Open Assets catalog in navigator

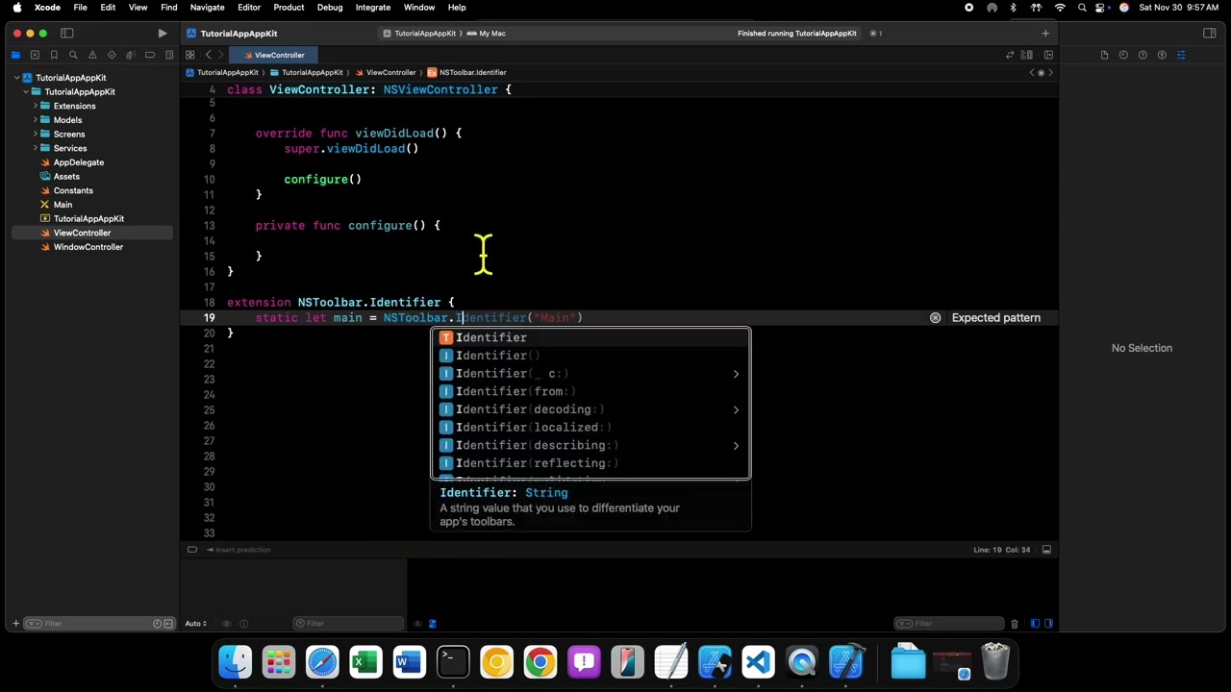66,177
